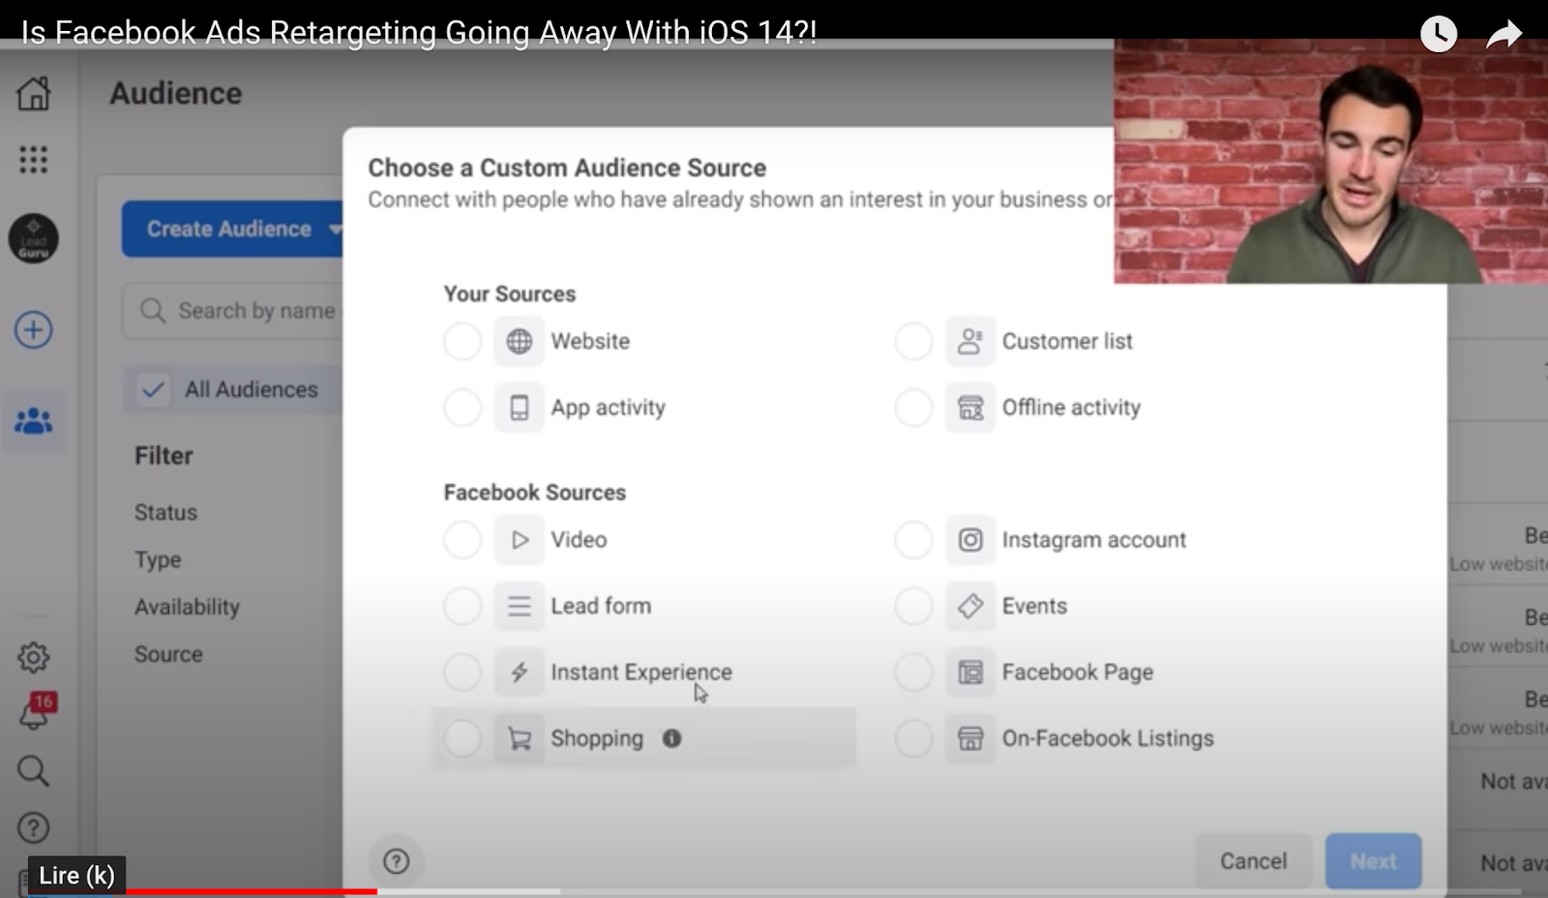Click the Shopping cart icon
This screenshot has width=1548, height=898.
point(520,738)
